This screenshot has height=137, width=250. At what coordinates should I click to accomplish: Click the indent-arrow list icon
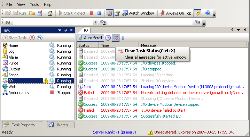pyautogui.click(x=103, y=22)
